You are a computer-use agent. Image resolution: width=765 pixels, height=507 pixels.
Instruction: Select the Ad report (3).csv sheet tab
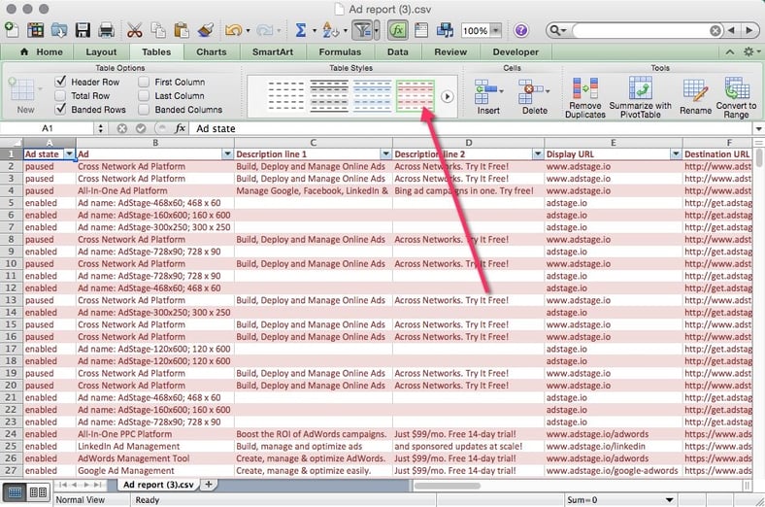[158, 485]
